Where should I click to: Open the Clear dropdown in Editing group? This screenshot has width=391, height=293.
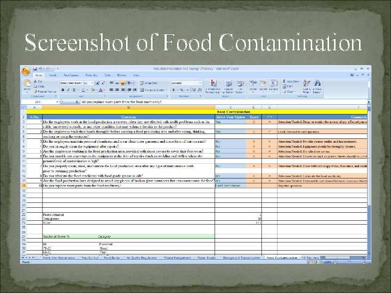pyautogui.click(x=289, y=92)
